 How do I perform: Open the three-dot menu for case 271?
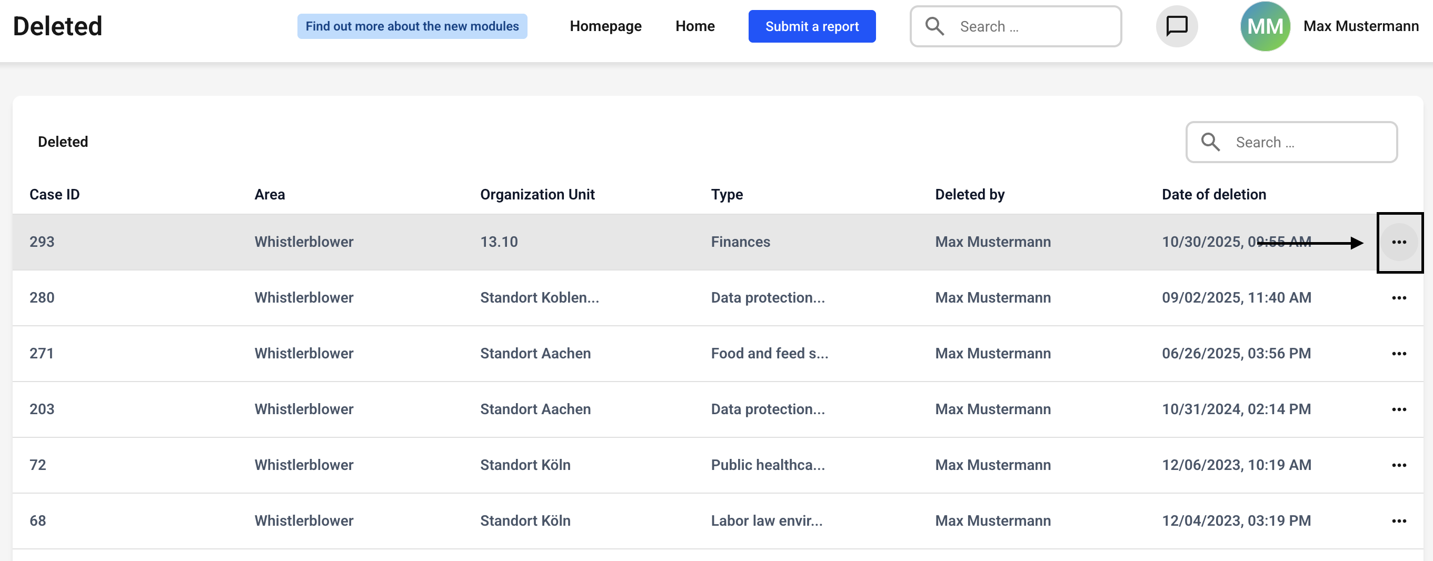[x=1398, y=354]
